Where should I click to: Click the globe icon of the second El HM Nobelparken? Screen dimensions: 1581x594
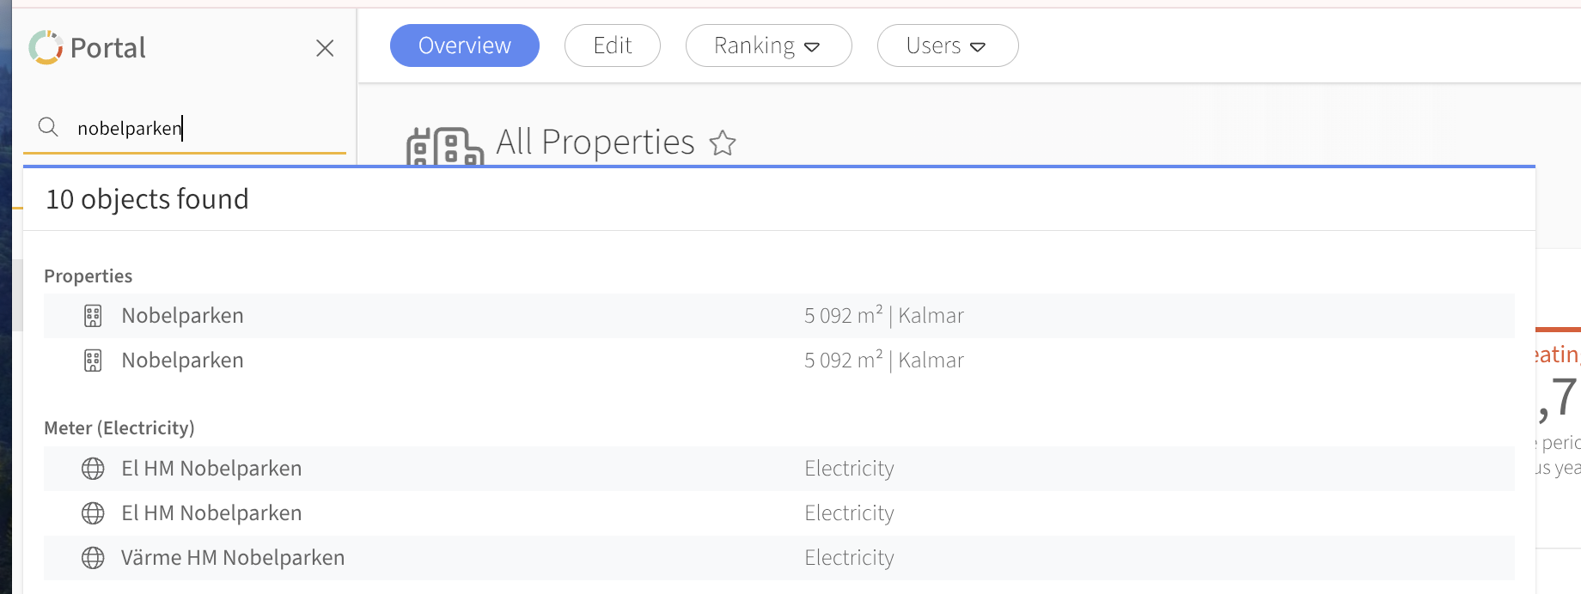(93, 513)
